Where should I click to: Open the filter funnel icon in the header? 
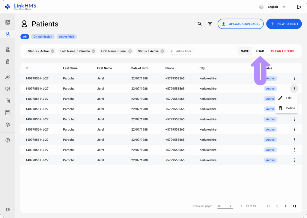pos(210,24)
